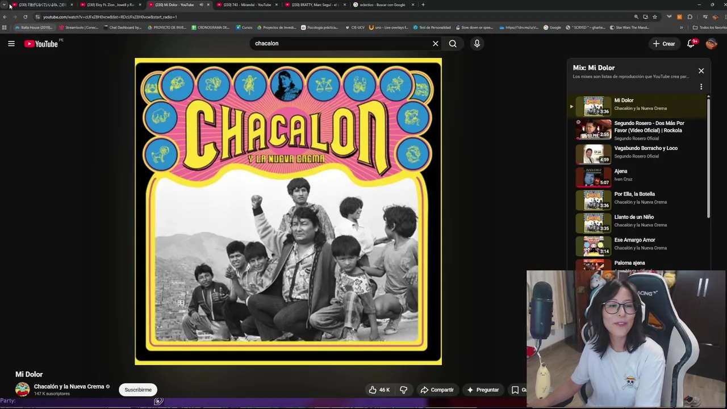The width and height of the screenshot is (727, 409).
Task: Bookmark this page with the star icon
Action: pyautogui.click(x=654, y=17)
